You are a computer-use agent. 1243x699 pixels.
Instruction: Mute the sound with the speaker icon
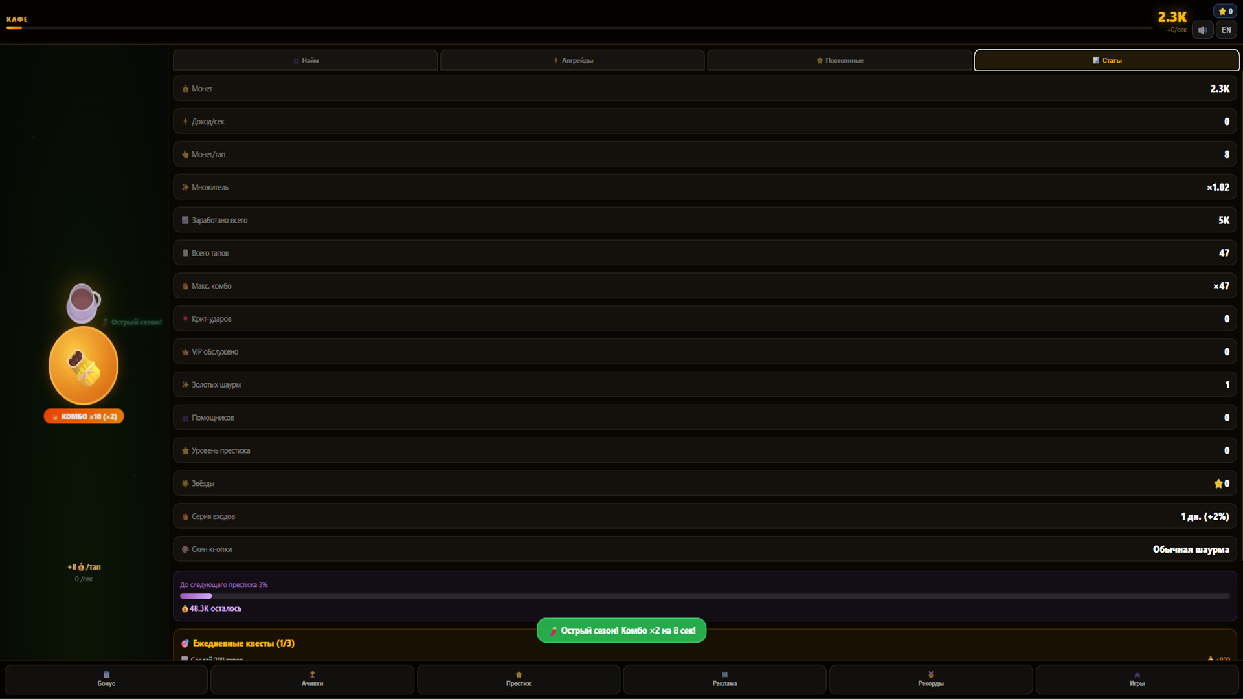[x=1202, y=30]
